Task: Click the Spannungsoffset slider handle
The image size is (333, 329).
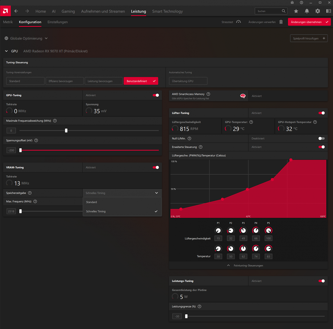Action: 21,150
